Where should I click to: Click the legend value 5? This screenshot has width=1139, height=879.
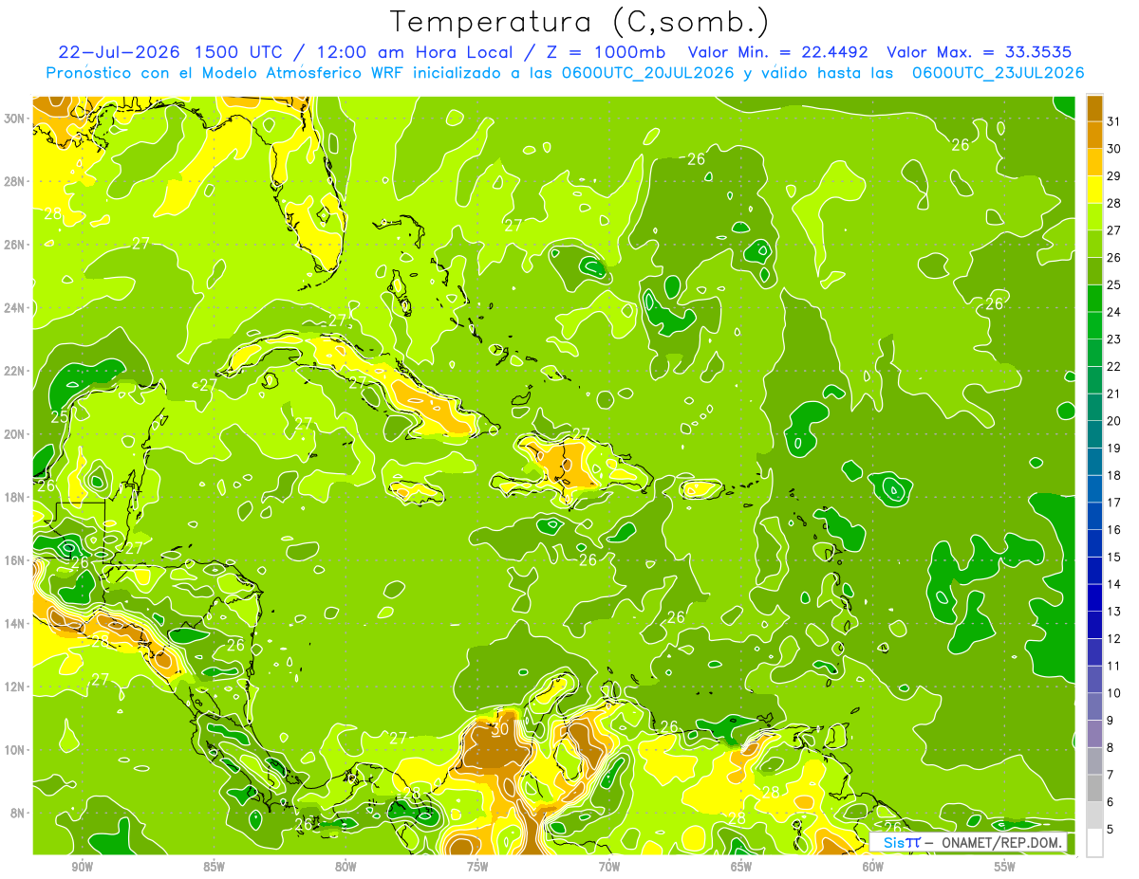click(1111, 830)
